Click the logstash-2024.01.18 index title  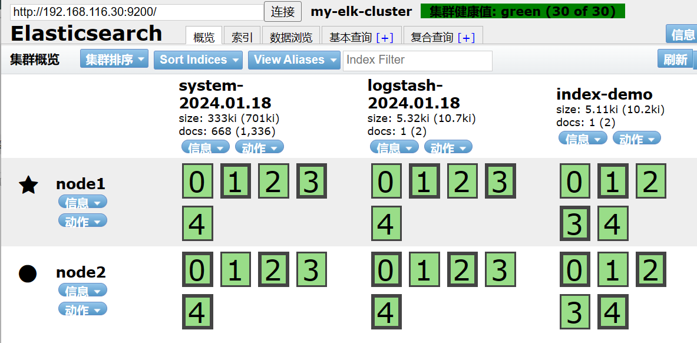(414, 94)
